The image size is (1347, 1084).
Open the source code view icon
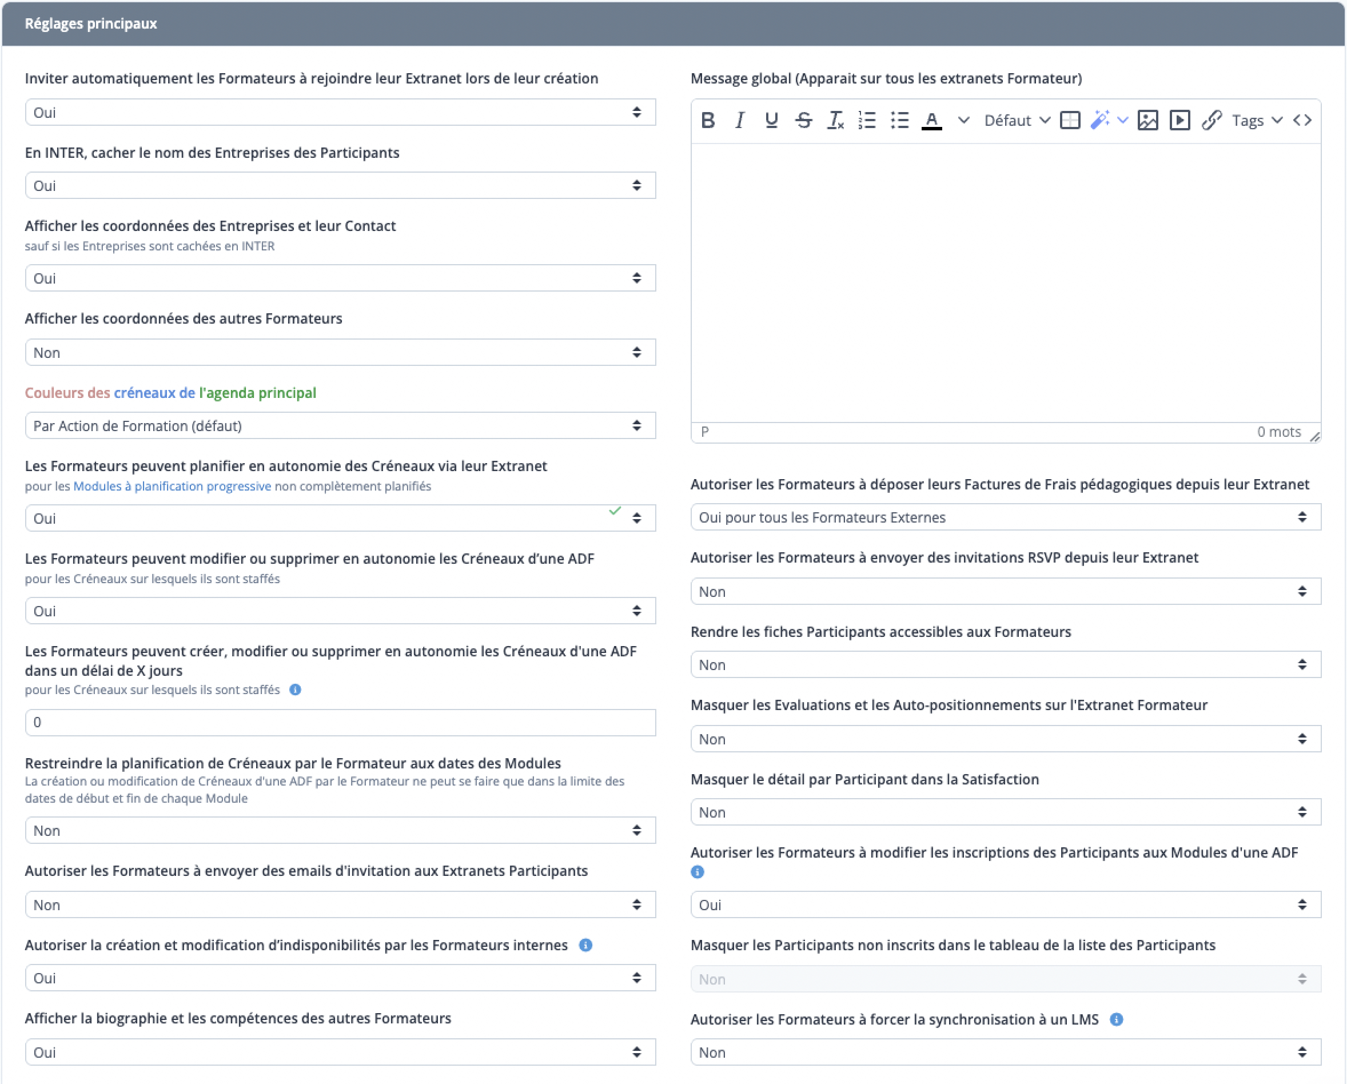(1302, 120)
